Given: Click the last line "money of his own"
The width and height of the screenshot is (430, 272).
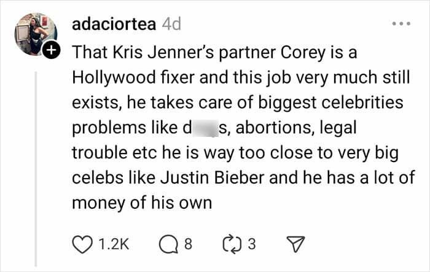Looking at the screenshot, I should pos(142,203).
